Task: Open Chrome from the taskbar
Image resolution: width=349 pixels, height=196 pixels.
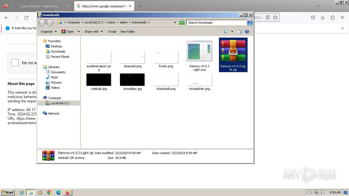Action: tap(49, 192)
